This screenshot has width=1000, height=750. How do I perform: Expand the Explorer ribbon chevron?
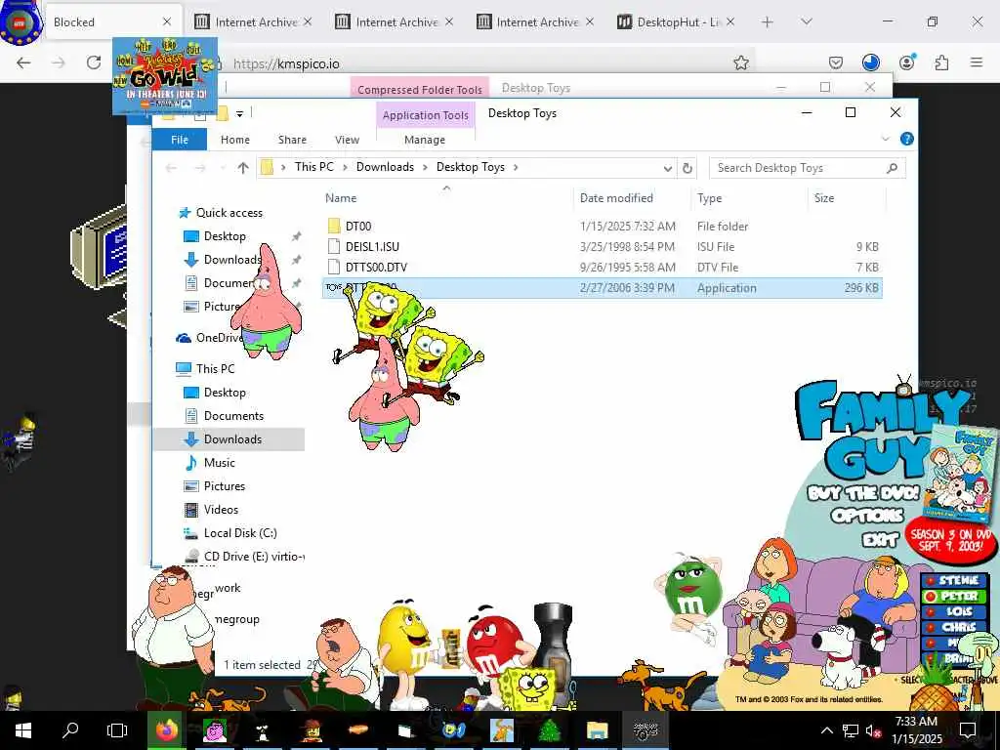pos(885,139)
